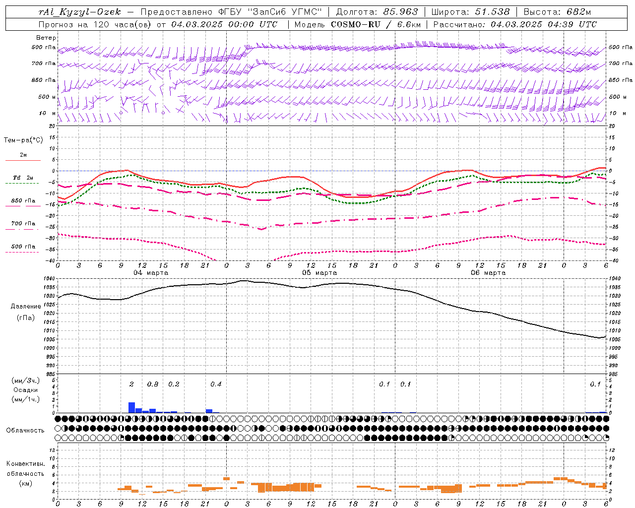Click the Td 2м dew point legend entry
Image resolution: width=635 pixels, height=508 pixels.
[23, 178]
